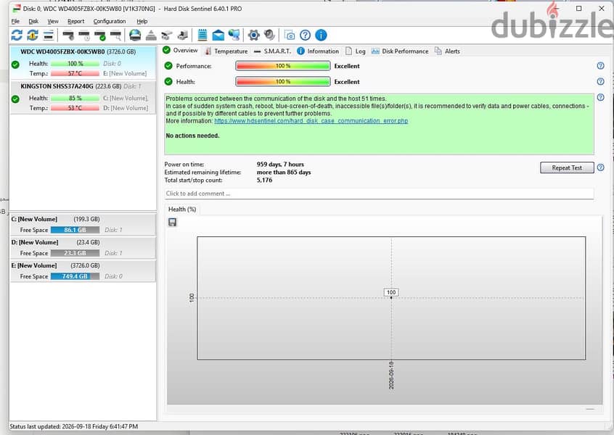Select the Health (%) chart tab
Screen dimensions: 614x435
tap(181, 210)
